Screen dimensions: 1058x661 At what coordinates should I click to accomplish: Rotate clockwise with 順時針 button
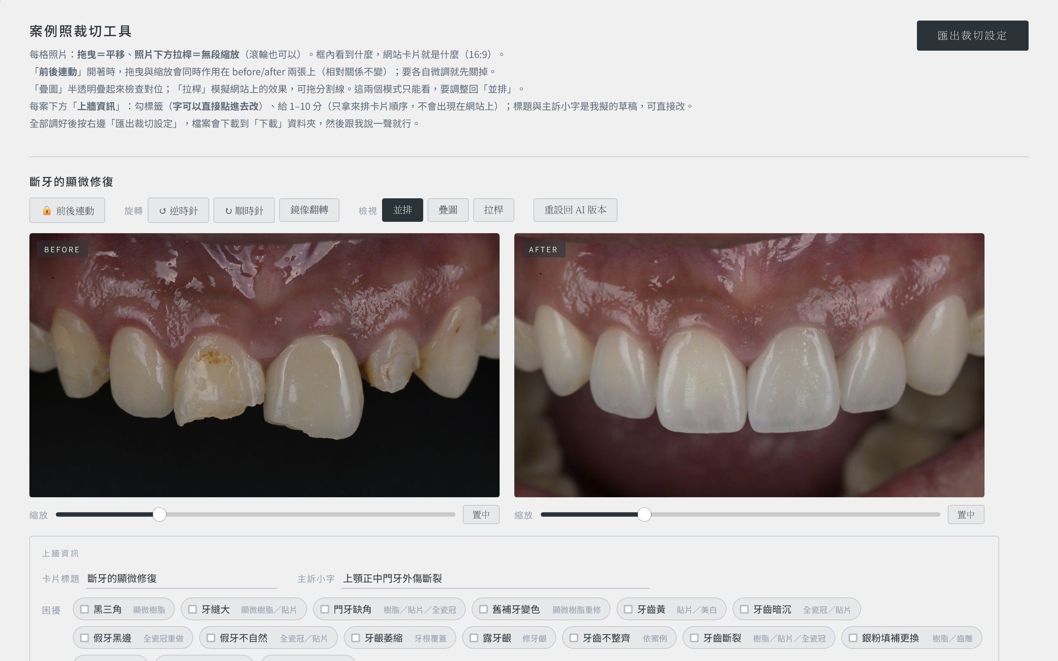tap(244, 210)
